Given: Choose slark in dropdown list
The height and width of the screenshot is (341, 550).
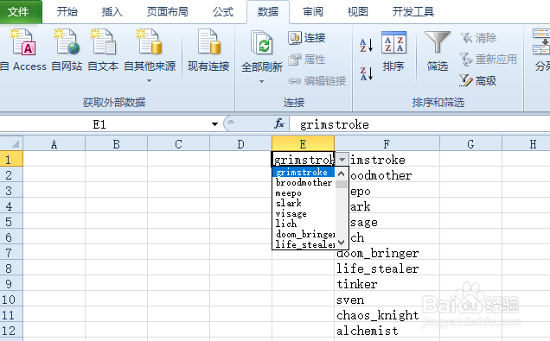Looking at the screenshot, I should pos(304,203).
